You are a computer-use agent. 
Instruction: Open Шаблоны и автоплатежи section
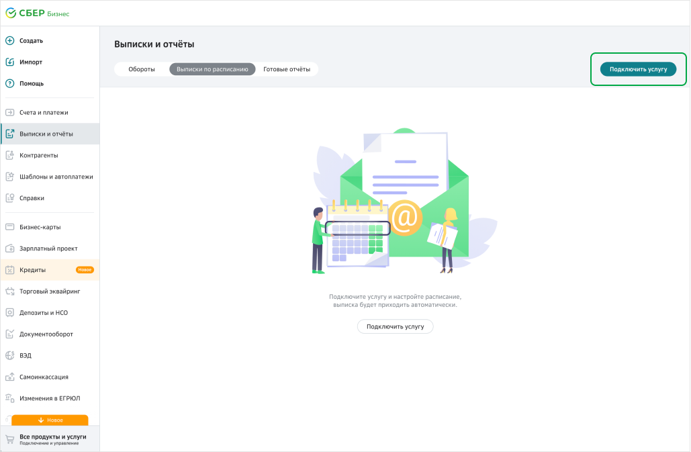coord(56,177)
